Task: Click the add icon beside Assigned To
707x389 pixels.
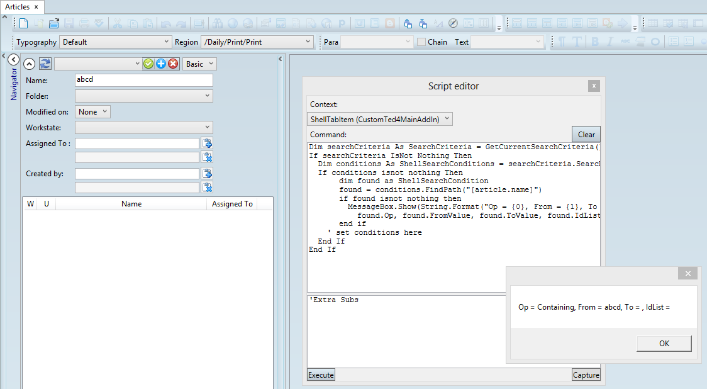Action: click(208, 144)
